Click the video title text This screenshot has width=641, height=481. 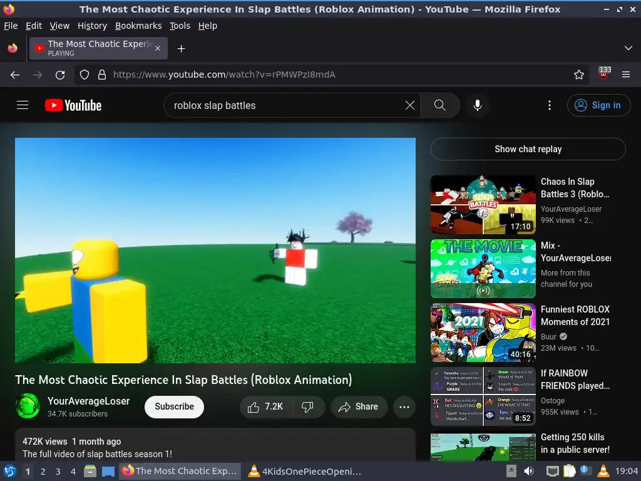(x=183, y=380)
